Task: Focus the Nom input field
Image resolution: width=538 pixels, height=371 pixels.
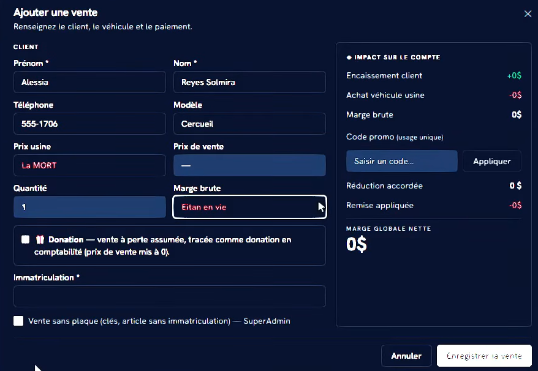Action: tap(249, 82)
